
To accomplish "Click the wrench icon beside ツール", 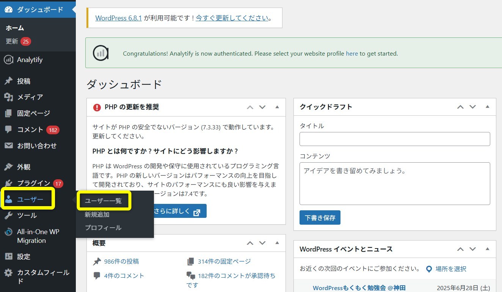I will click(8, 216).
